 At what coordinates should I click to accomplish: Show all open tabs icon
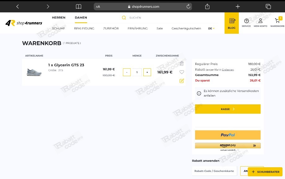coord(268,7)
